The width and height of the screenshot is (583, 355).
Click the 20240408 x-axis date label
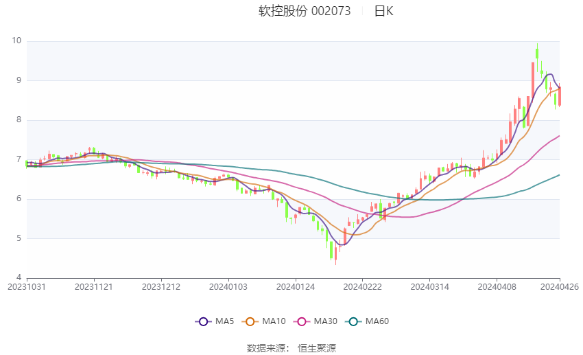pos(497,287)
